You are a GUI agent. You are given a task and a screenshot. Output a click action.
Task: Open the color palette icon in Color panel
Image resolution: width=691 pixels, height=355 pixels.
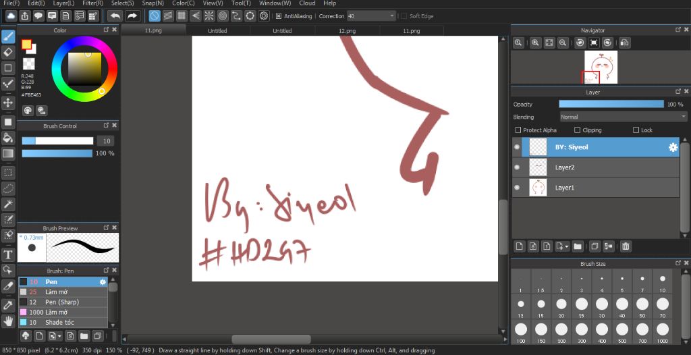(28, 110)
